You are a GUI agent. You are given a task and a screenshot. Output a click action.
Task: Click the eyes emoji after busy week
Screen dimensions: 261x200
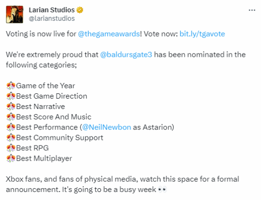(162, 190)
